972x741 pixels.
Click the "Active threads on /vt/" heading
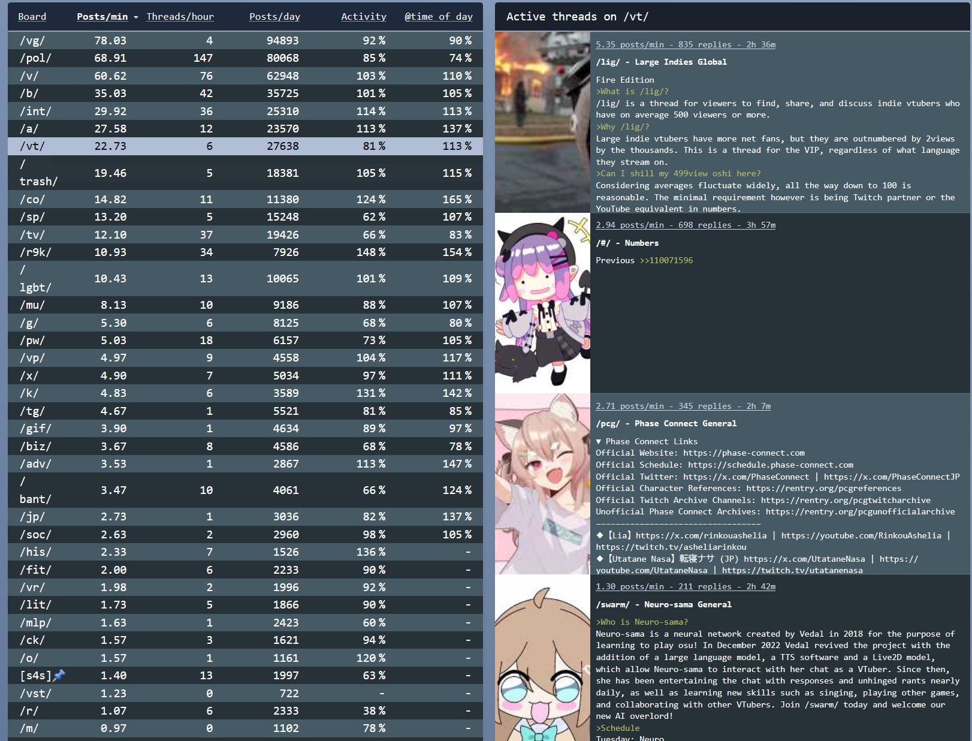tap(577, 17)
